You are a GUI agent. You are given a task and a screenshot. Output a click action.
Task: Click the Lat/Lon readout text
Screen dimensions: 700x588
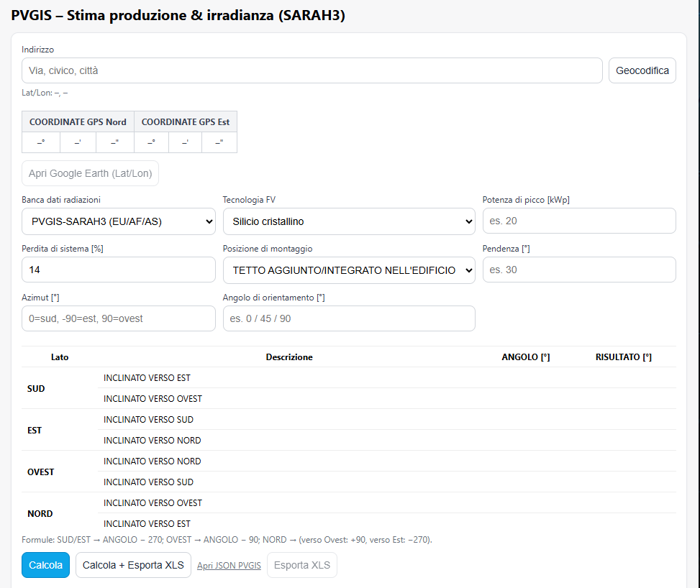[45, 93]
